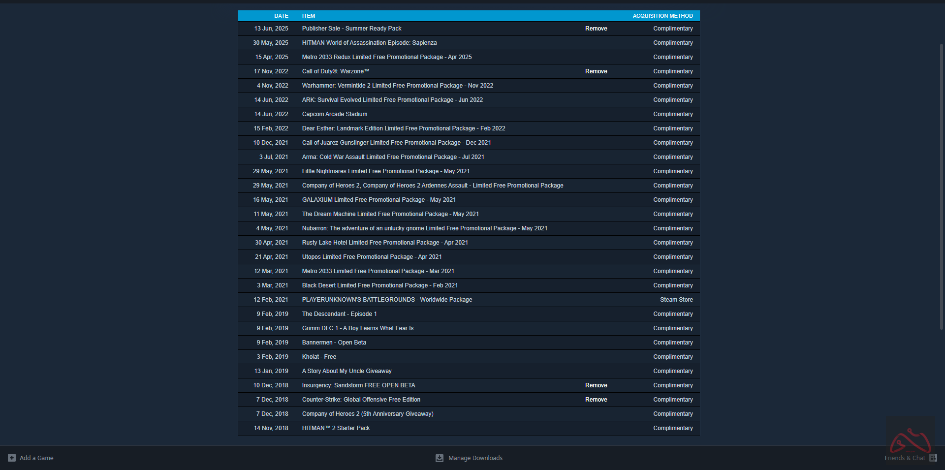Click the Add a Game plus icon
Screen dimensions: 945x470
pyautogui.click(x=12, y=458)
